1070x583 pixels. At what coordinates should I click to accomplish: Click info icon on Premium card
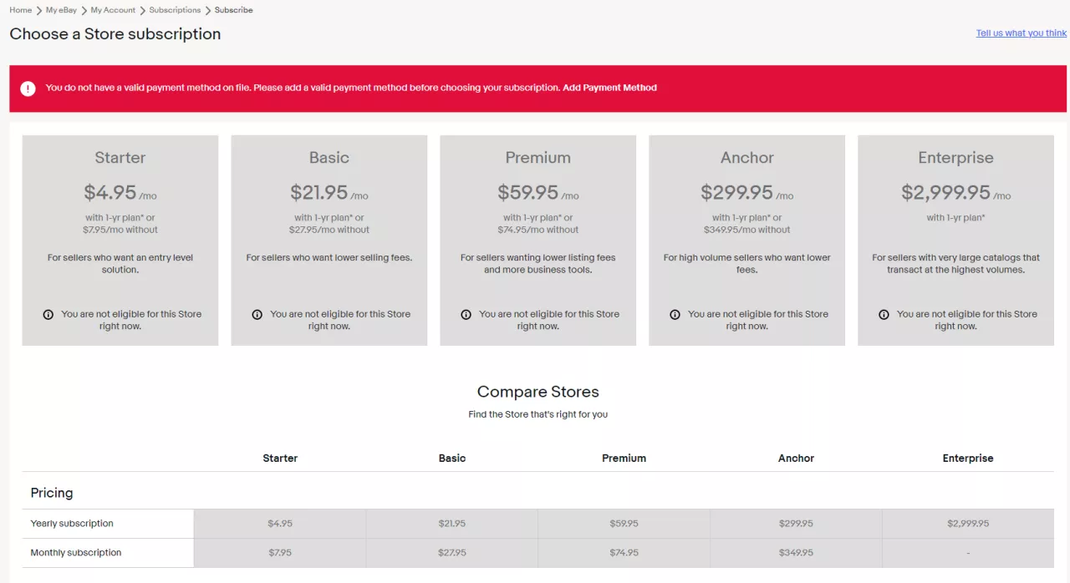[466, 315]
